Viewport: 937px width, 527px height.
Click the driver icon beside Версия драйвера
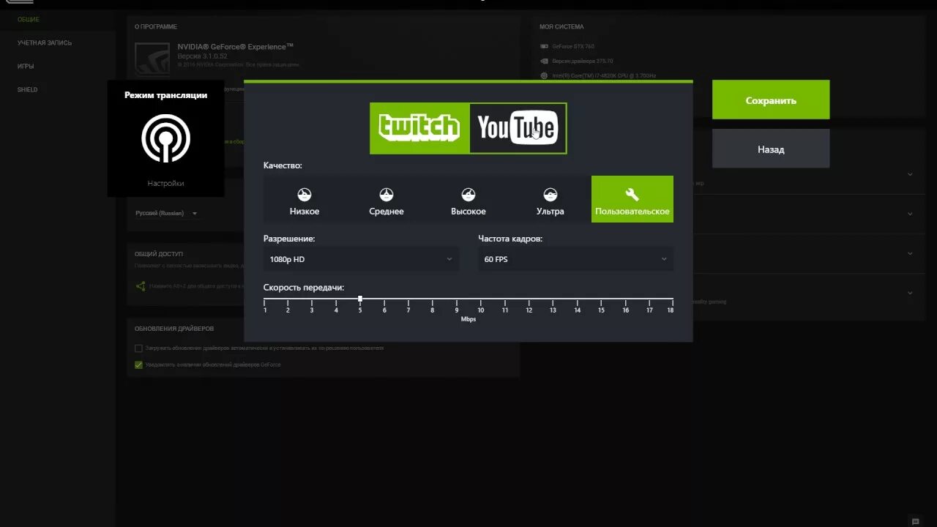544,61
